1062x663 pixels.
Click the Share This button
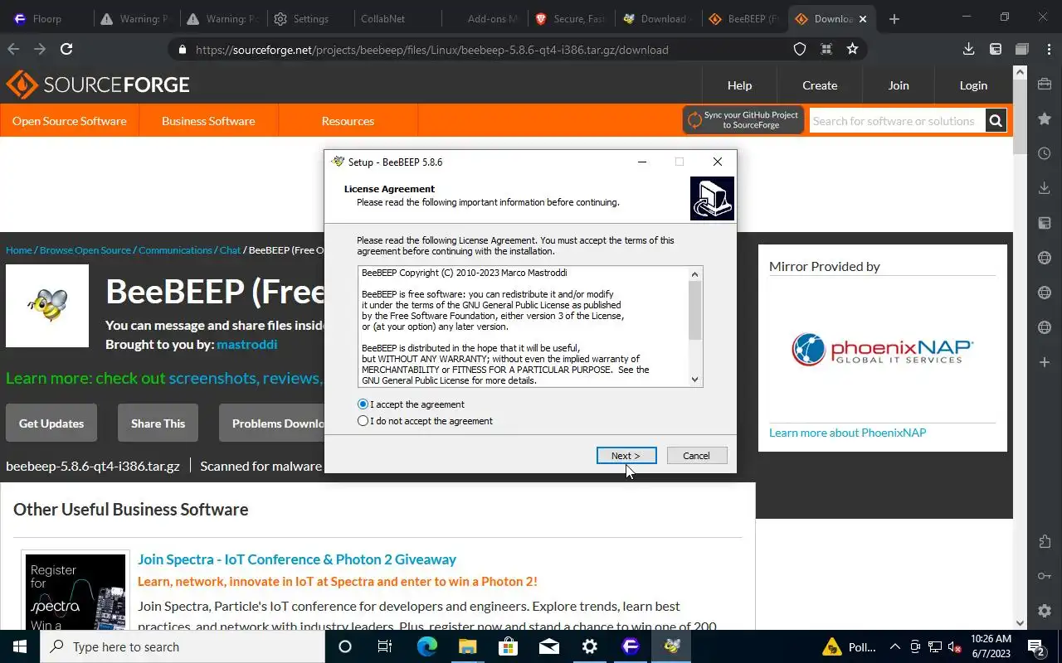pyautogui.click(x=158, y=423)
